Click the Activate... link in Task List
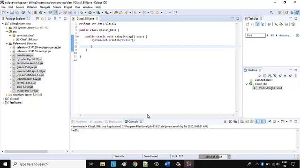Image resolution: width=300 pixels, height=168 pixels. click(x=285, y=35)
